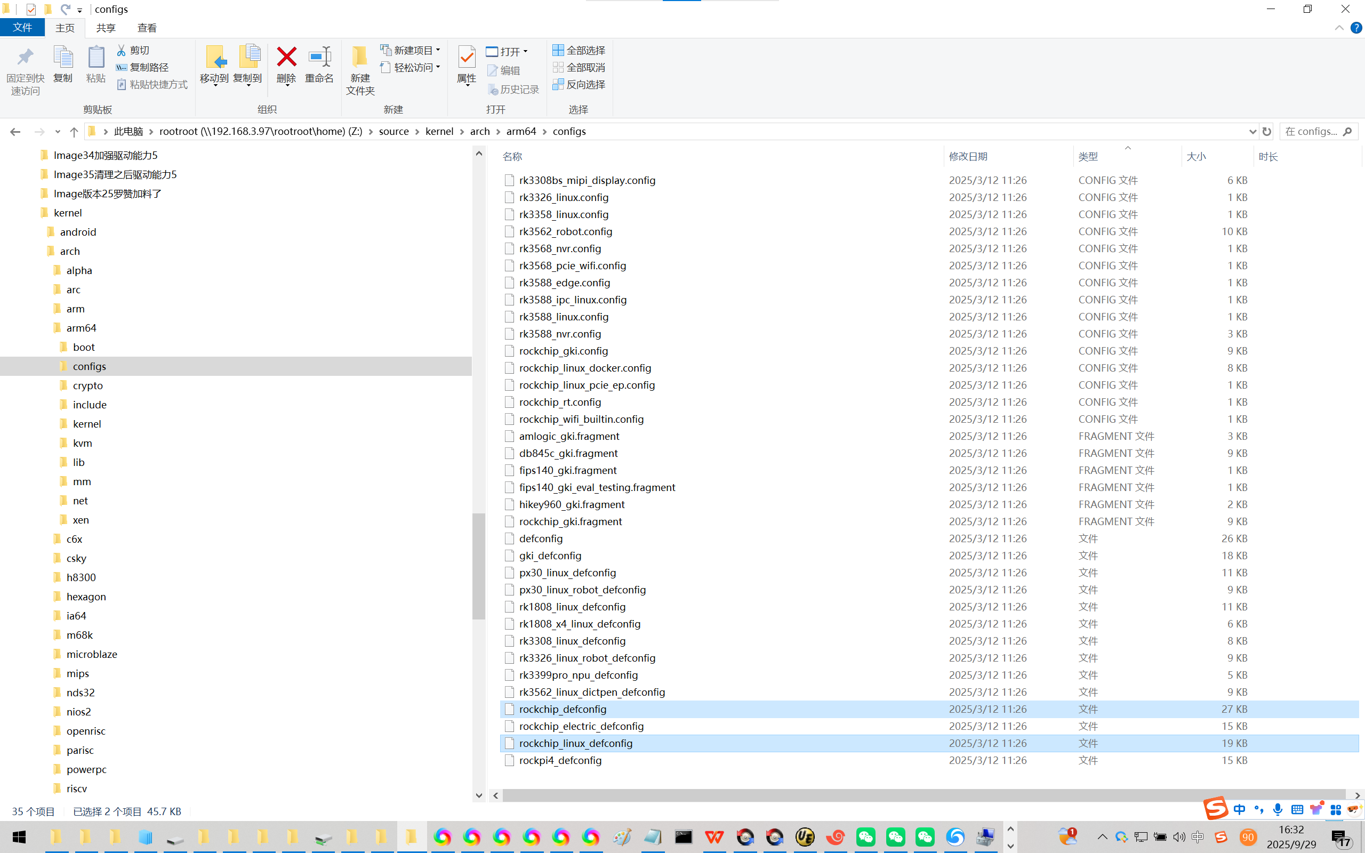
Task: Click the up-one-level arrow
Action: point(74,132)
